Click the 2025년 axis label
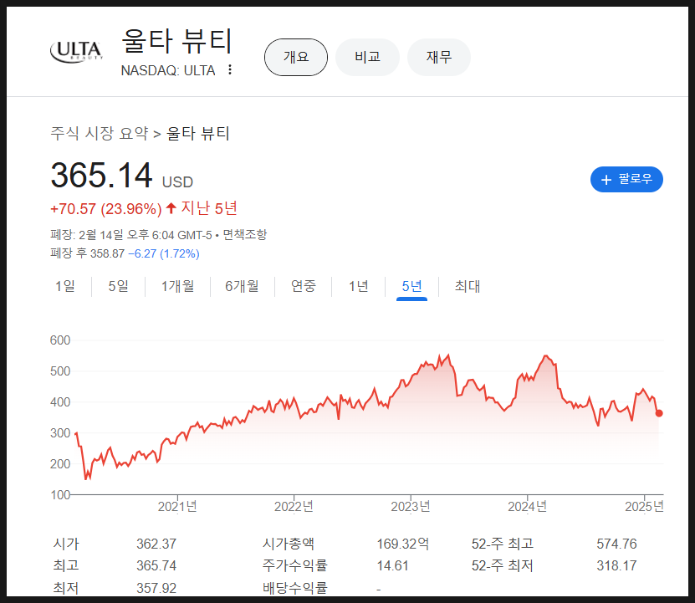The height and width of the screenshot is (603, 695). click(644, 506)
